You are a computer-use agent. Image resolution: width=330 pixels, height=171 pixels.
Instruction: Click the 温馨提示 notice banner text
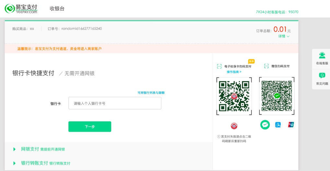pyautogui.click(x=59, y=49)
